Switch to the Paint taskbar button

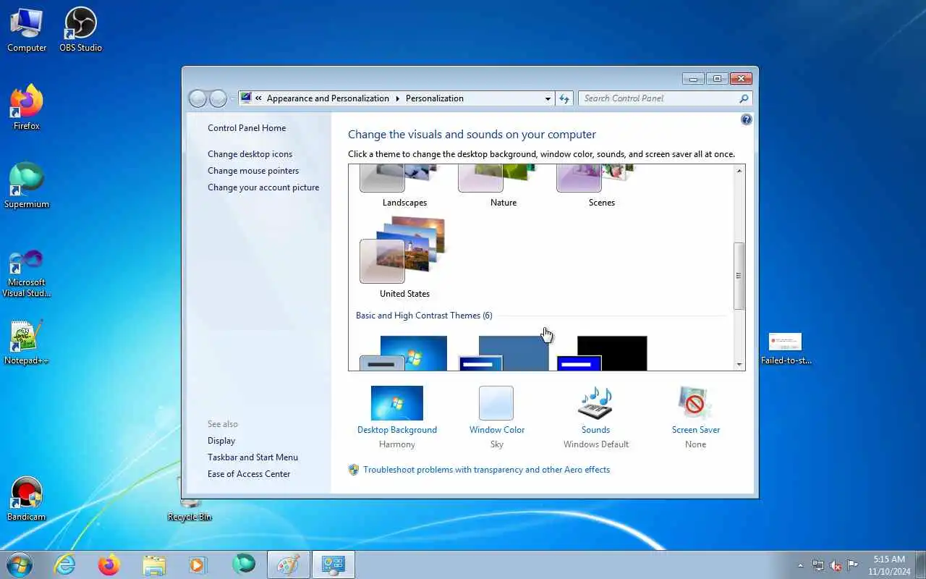click(289, 565)
